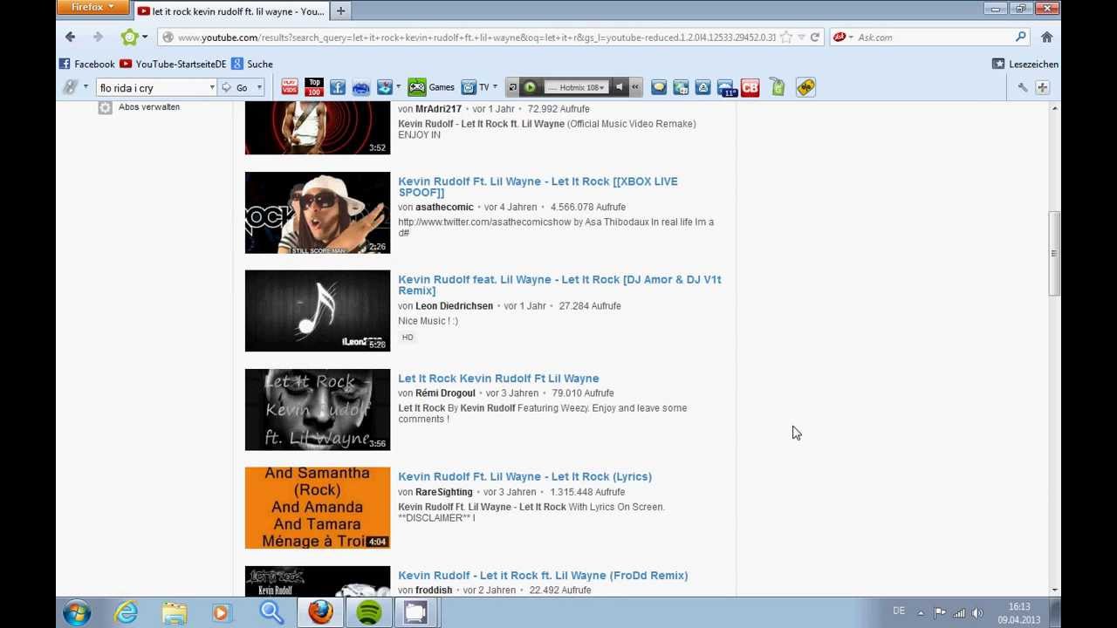Open the RareSighting channel link

[x=443, y=492]
